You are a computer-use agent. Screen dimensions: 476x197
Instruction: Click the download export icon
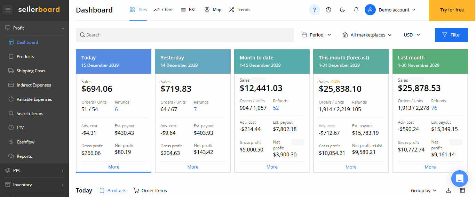point(449,190)
